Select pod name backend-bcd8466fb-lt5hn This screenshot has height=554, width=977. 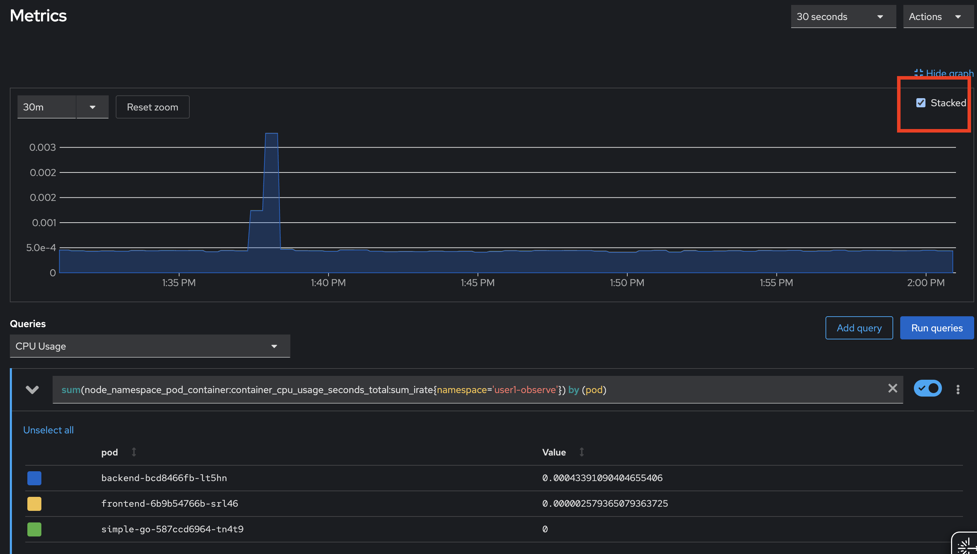(164, 478)
